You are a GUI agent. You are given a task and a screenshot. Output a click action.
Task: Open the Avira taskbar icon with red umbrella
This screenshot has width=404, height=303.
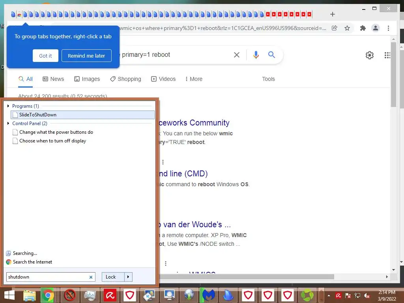[110, 295]
